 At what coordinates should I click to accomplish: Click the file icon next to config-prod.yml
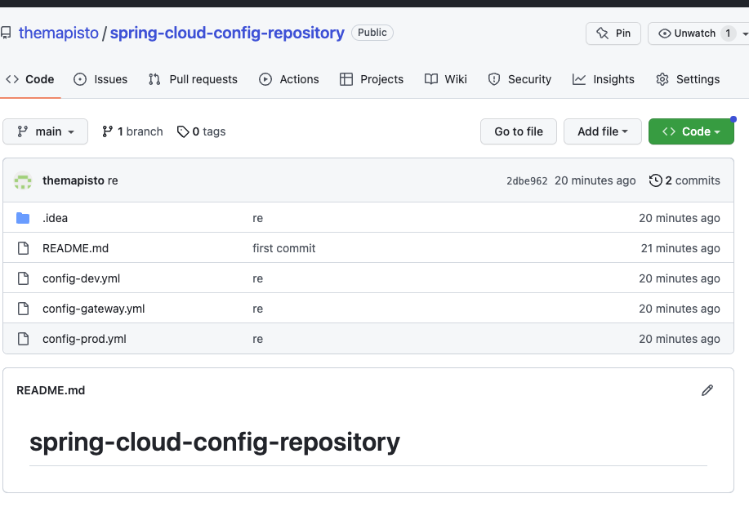pos(23,339)
